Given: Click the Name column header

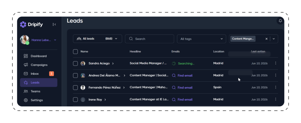Looking at the screenshot, I should point(84,51).
